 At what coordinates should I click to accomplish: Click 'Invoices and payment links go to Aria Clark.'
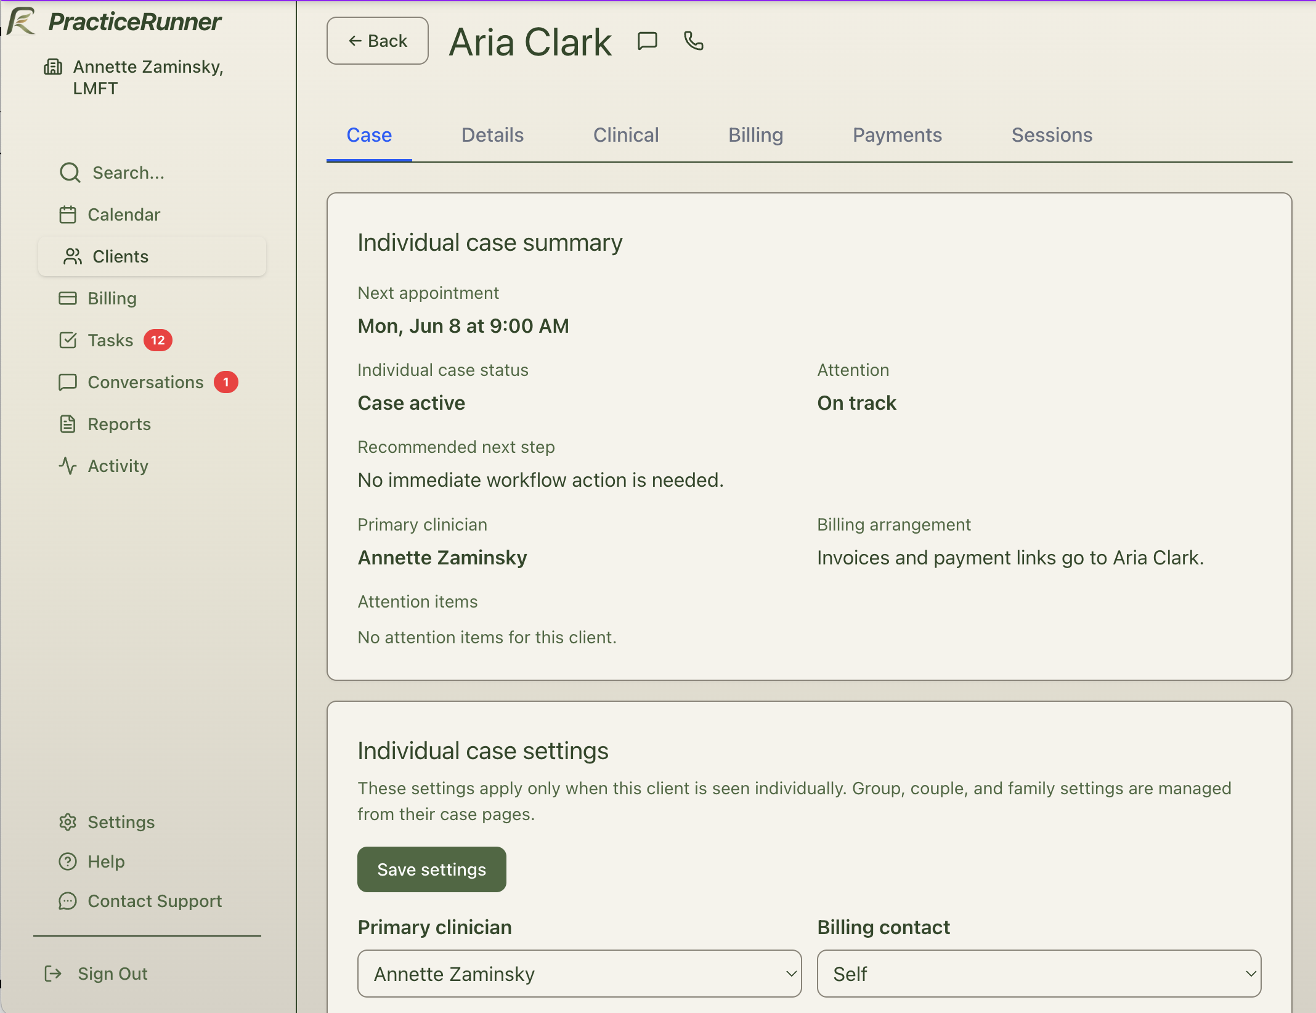[x=1010, y=558]
